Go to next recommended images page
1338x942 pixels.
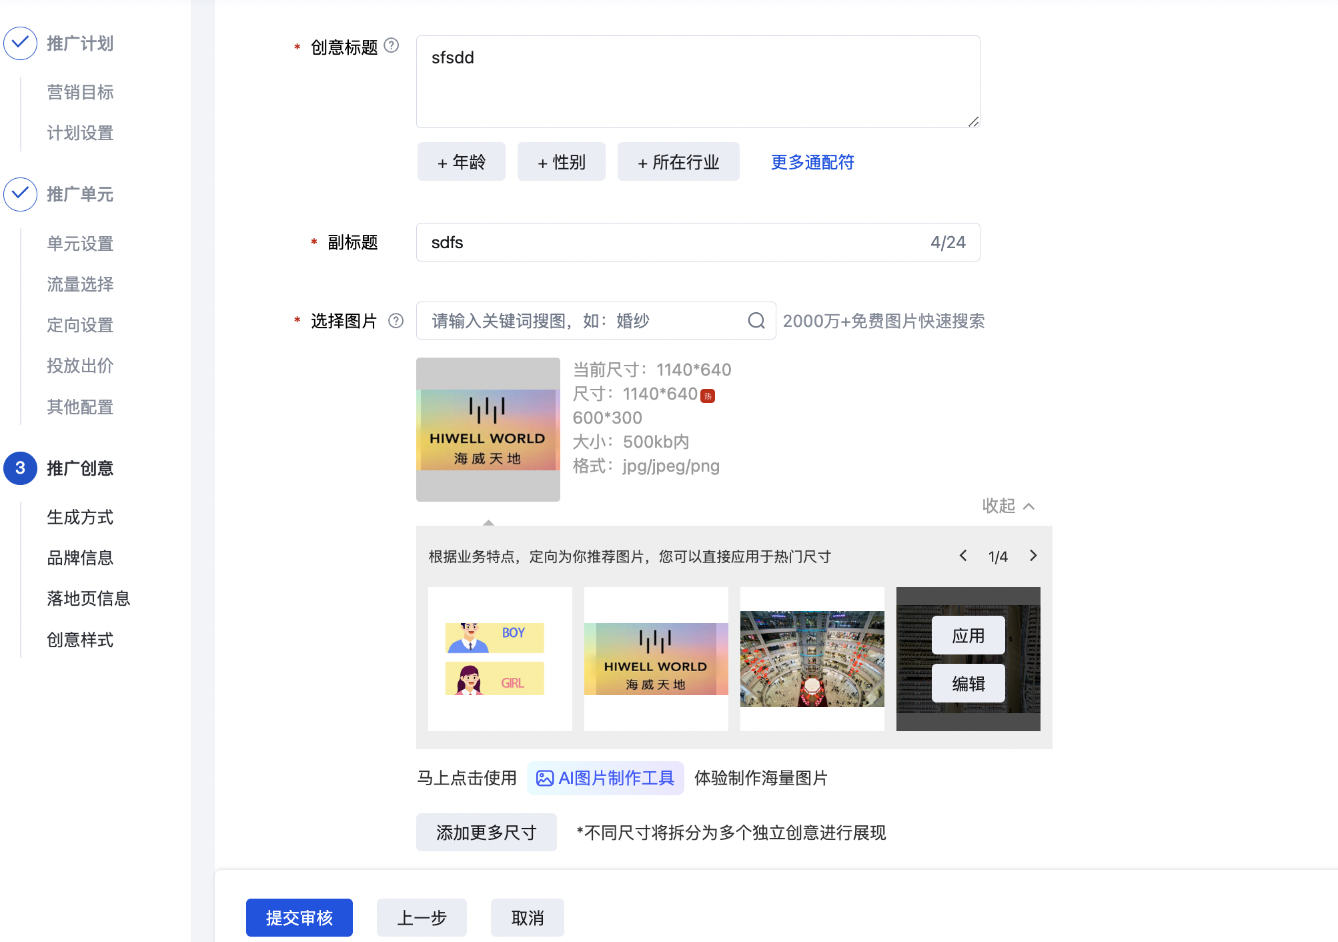[x=1033, y=556]
